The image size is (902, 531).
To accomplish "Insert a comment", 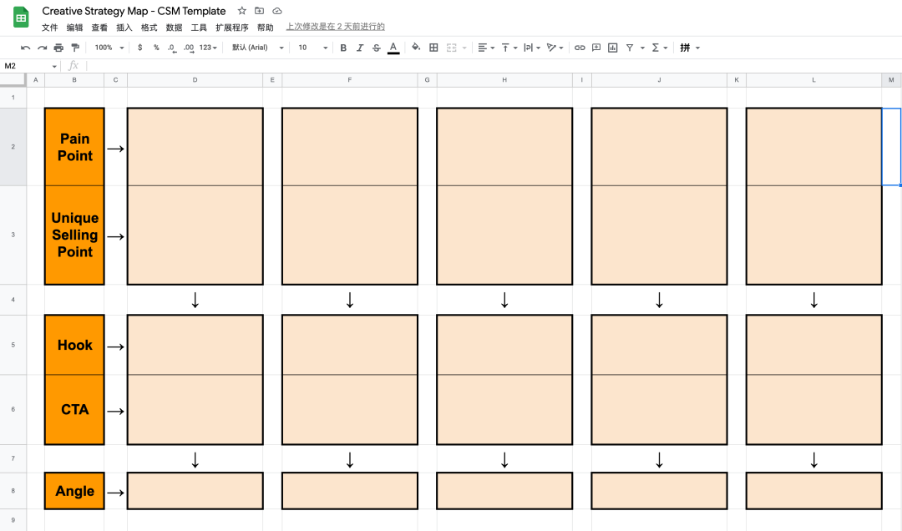I will click(x=596, y=48).
